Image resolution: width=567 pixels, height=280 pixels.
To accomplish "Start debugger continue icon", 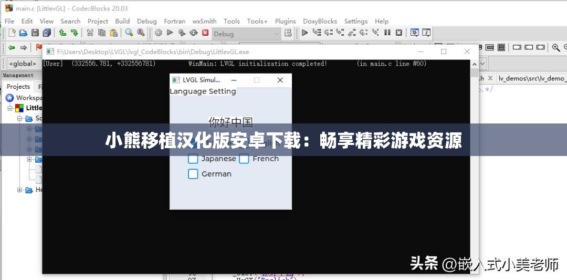I will pyautogui.click(x=305, y=33).
